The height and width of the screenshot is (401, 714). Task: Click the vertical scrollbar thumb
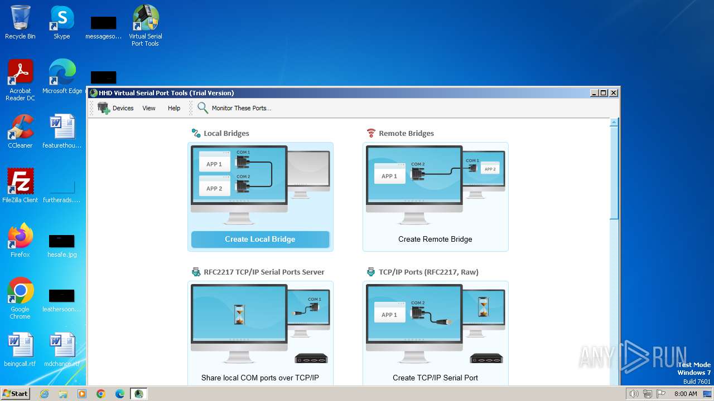614,173
